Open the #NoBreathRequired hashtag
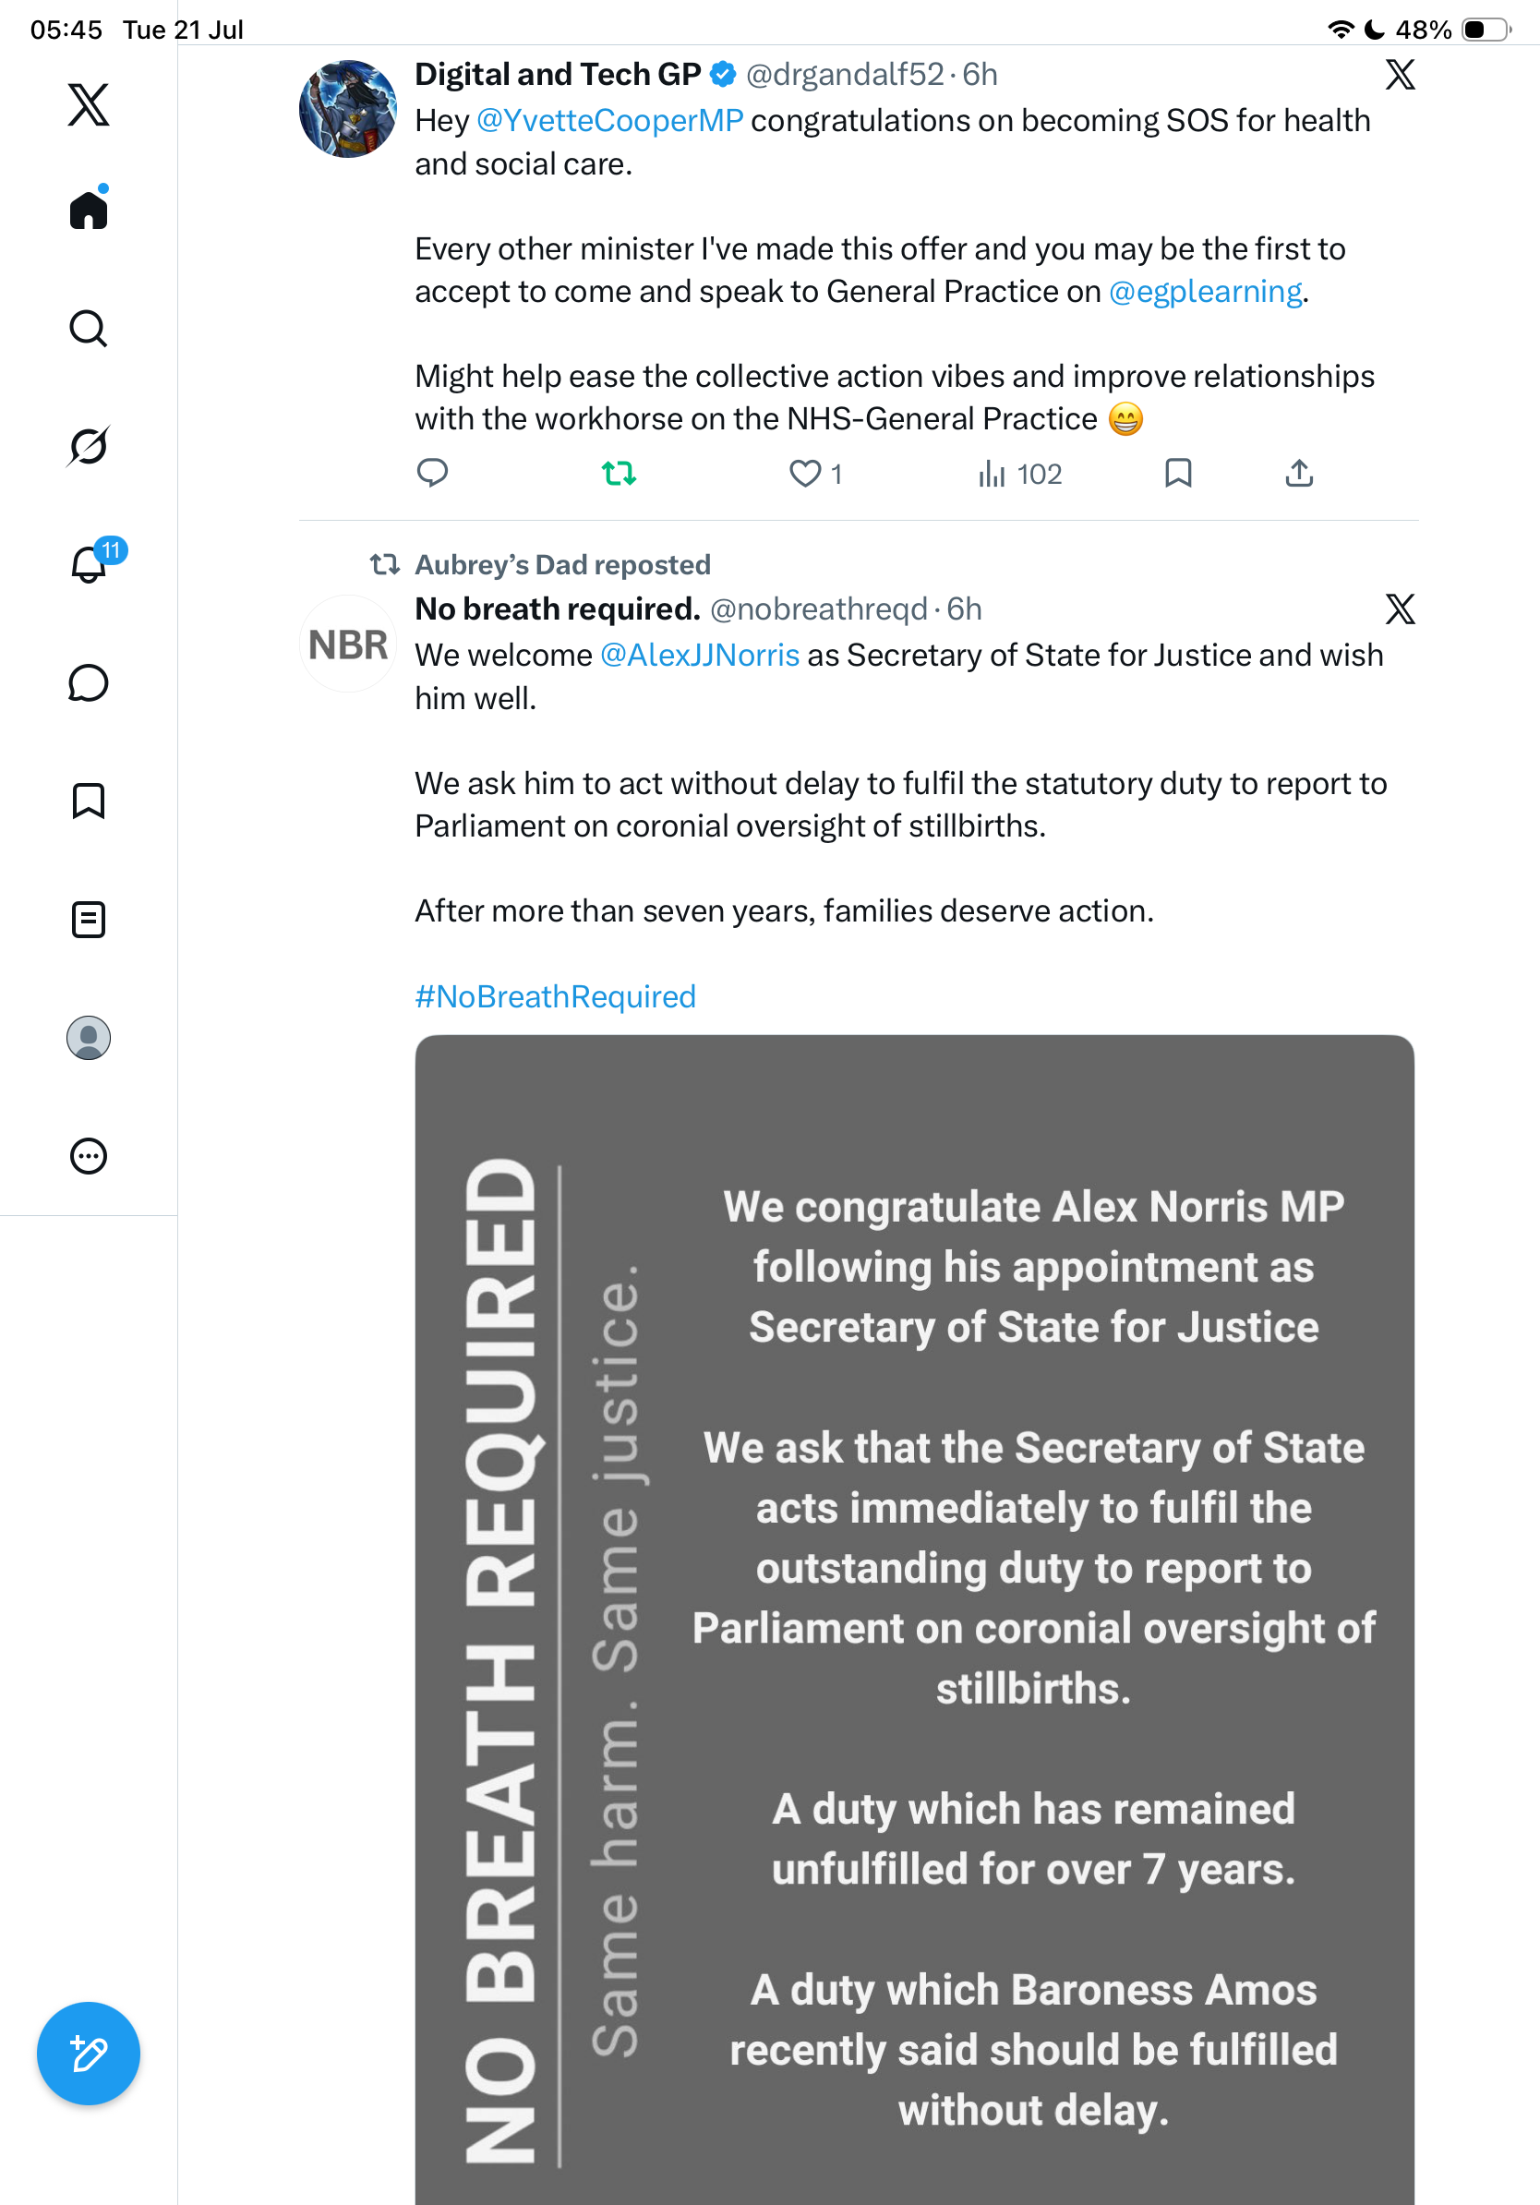 click(555, 996)
